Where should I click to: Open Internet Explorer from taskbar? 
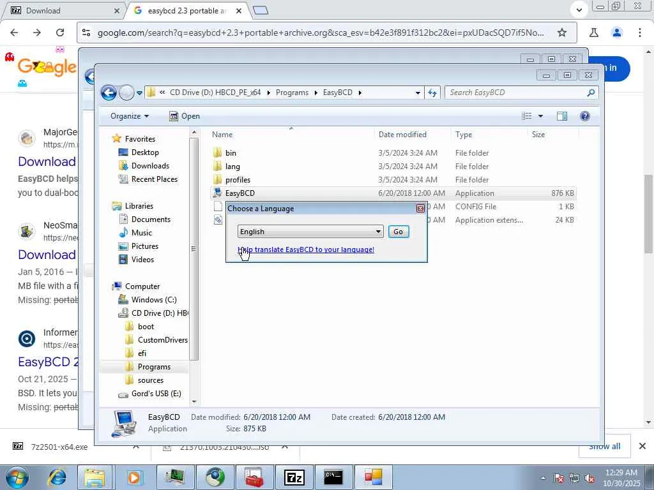point(57,477)
